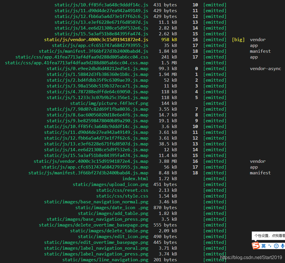Image resolution: width=285 pixels, height=263 pixels.
Task: Click the 870 bytes size value
Action: (165, 208)
